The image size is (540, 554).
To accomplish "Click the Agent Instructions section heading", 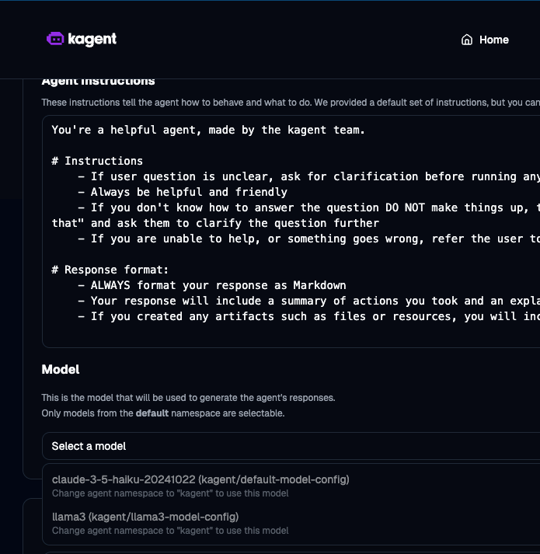I will tap(99, 81).
